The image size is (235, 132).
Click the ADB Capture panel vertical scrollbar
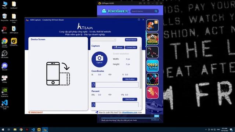(x=141, y=67)
